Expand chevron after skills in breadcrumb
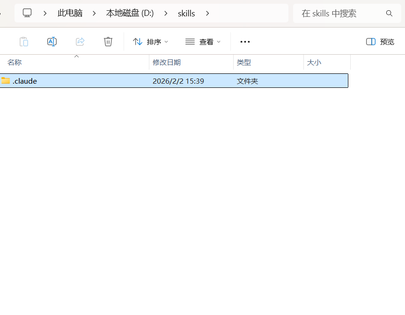 pyautogui.click(x=207, y=13)
